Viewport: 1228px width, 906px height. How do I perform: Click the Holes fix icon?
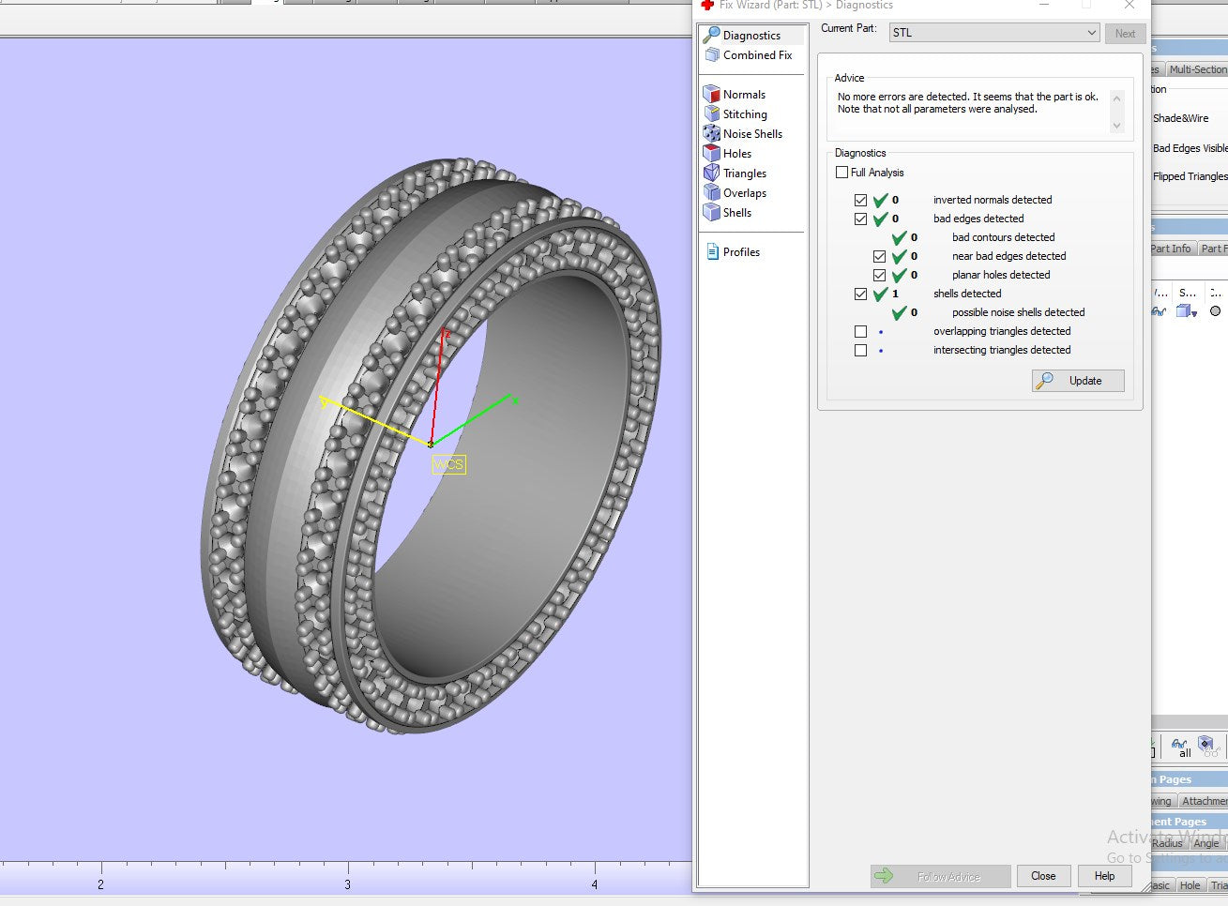tap(711, 153)
